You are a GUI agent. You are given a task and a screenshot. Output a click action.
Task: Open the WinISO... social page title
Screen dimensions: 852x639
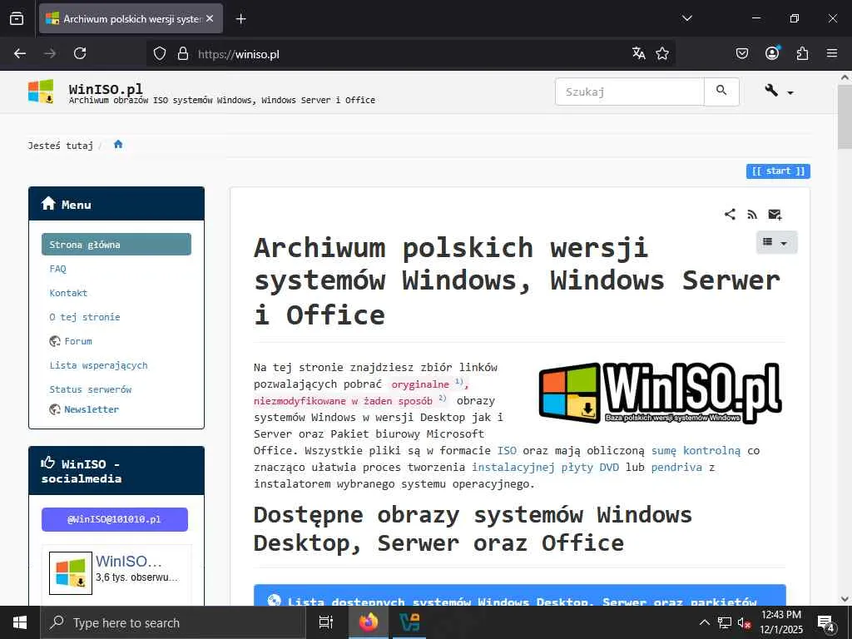tap(129, 561)
